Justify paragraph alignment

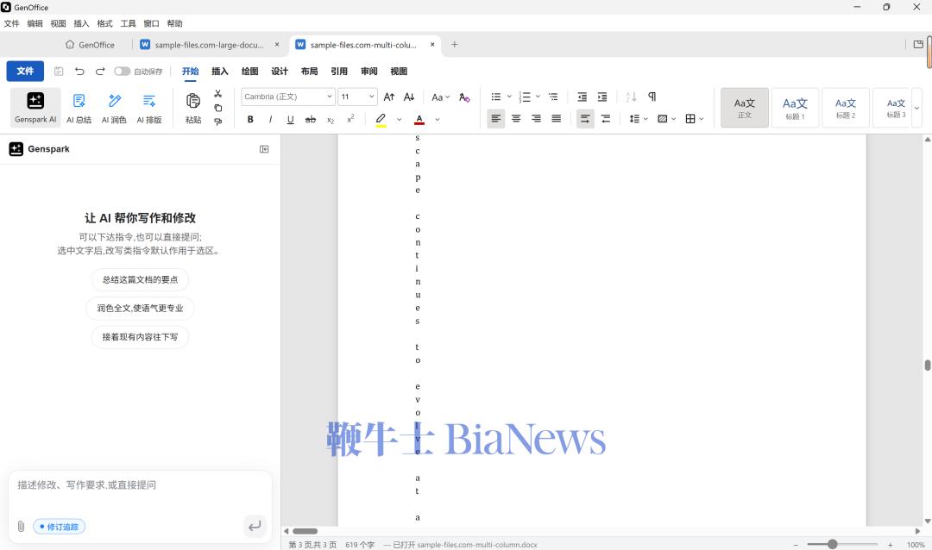(557, 119)
